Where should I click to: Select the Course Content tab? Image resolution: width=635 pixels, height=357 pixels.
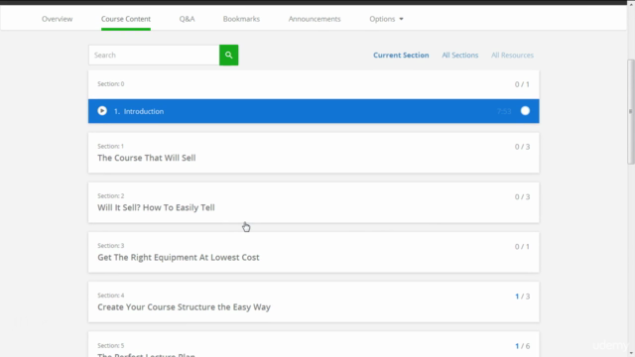[x=126, y=19]
